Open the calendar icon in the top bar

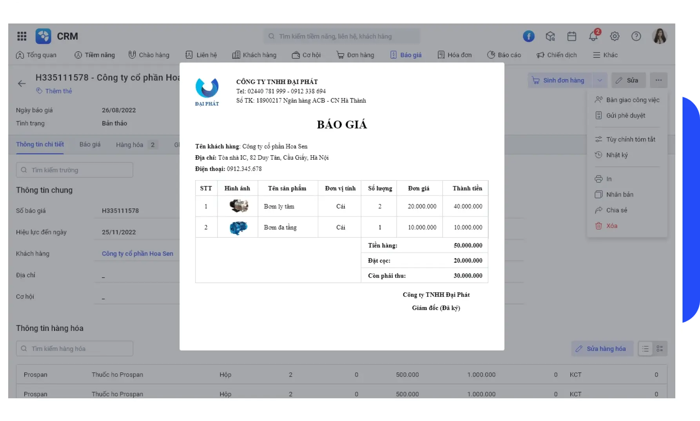pyautogui.click(x=572, y=36)
